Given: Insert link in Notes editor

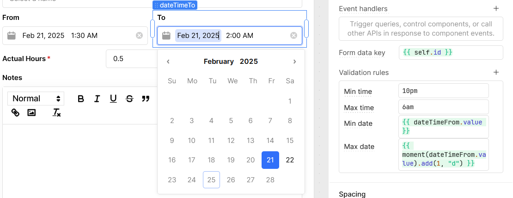Looking at the screenshot, I should click(x=15, y=113).
